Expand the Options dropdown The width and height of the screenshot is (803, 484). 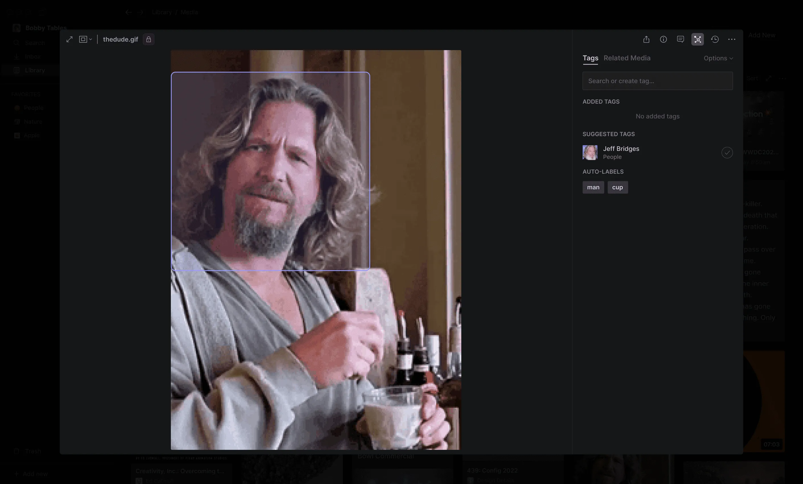pos(718,58)
